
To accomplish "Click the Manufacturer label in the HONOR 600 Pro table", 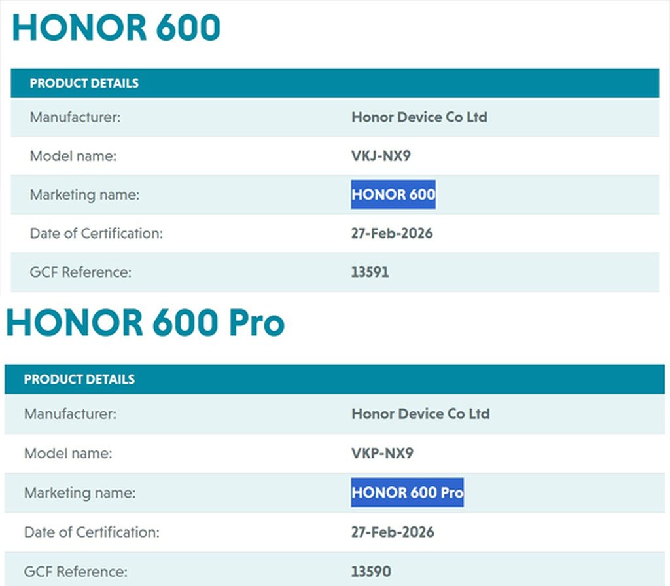I will coord(70,414).
